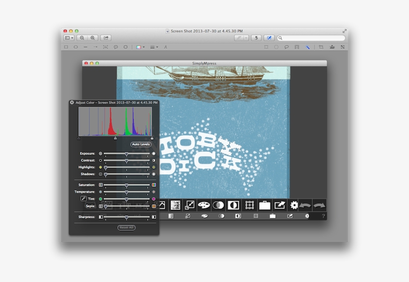The width and height of the screenshot is (409, 282).
Task: Click the large texture noise icon
Action: pos(176,205)
